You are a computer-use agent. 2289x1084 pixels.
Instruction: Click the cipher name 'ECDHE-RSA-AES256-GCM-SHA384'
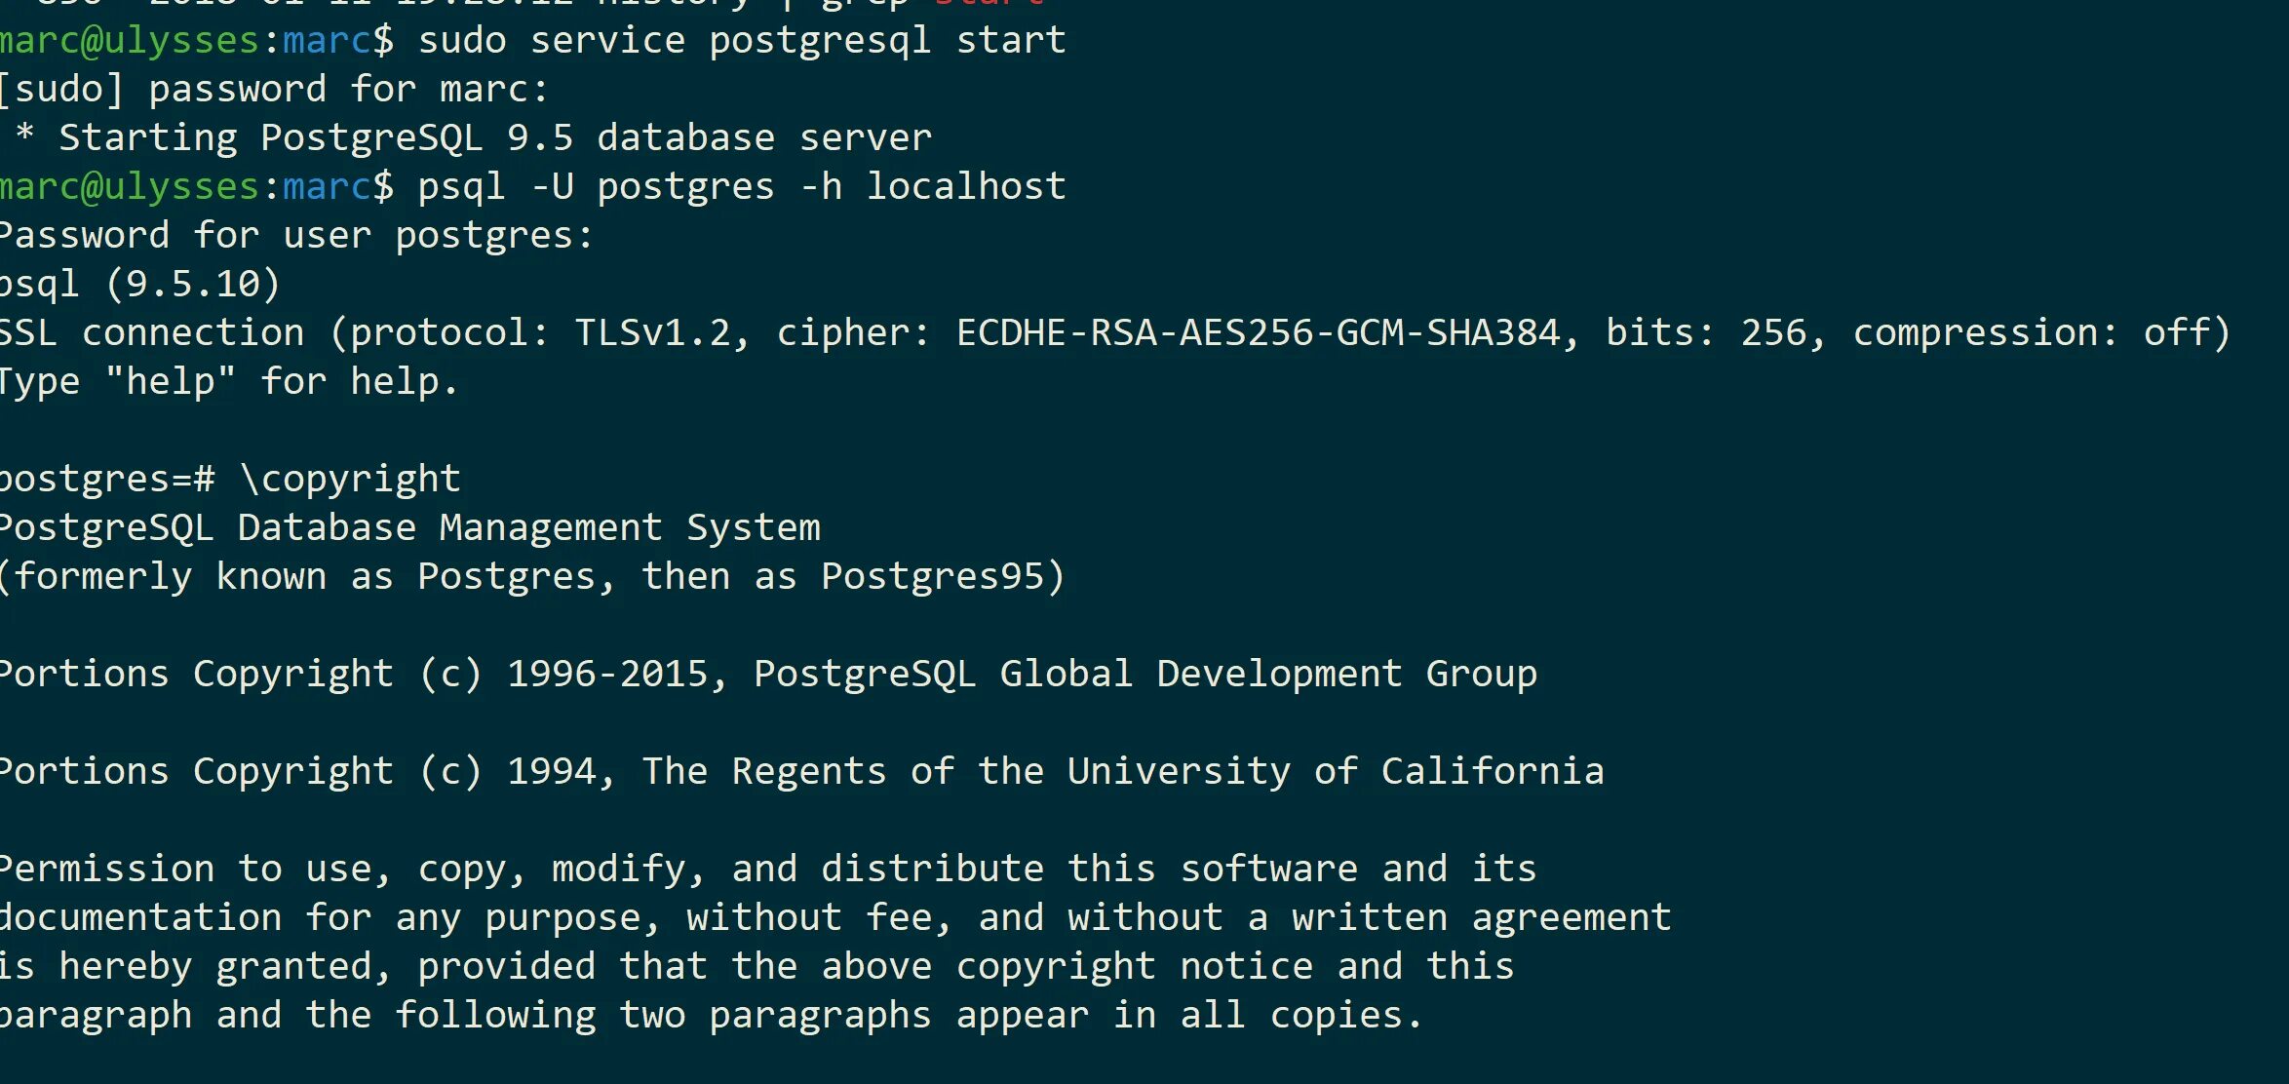tap(1257, 333)
